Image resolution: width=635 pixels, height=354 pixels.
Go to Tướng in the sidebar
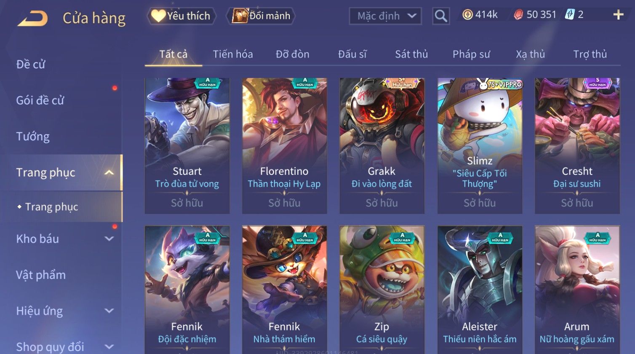click(x=33, y=137)
